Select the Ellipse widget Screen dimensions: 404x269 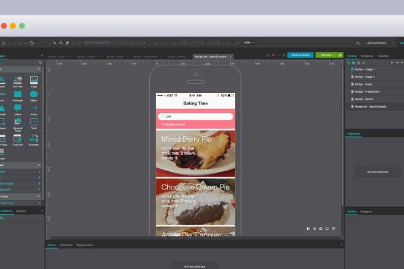point(34,96)
